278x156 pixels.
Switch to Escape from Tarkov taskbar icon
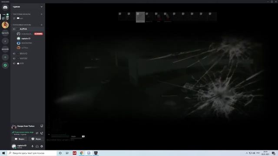point(96,153)
